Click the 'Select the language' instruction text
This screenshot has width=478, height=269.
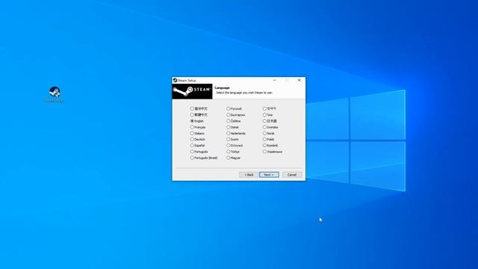244,93
